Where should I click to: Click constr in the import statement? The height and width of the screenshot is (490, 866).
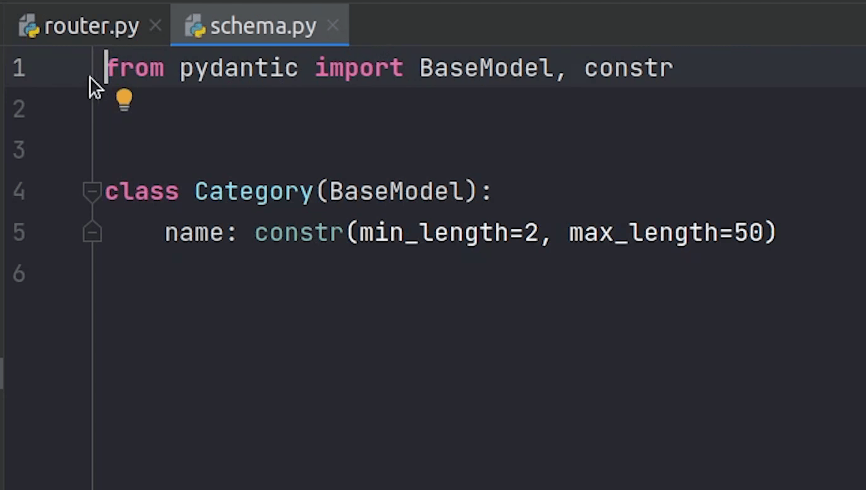coord(628,68)
